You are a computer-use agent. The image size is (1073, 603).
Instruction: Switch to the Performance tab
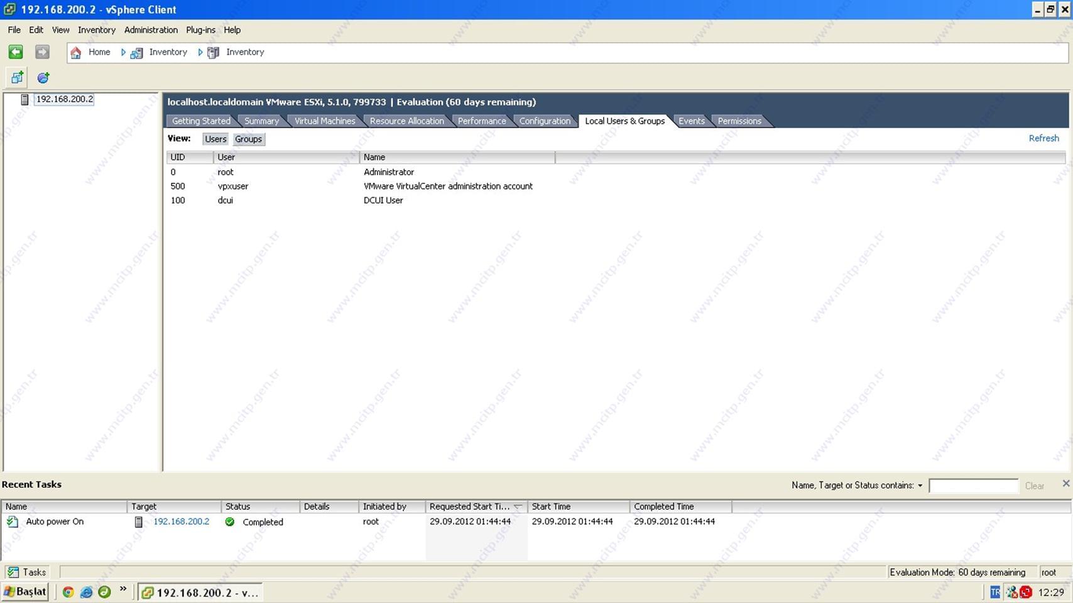pyautogui.click(x=482, y=121)
